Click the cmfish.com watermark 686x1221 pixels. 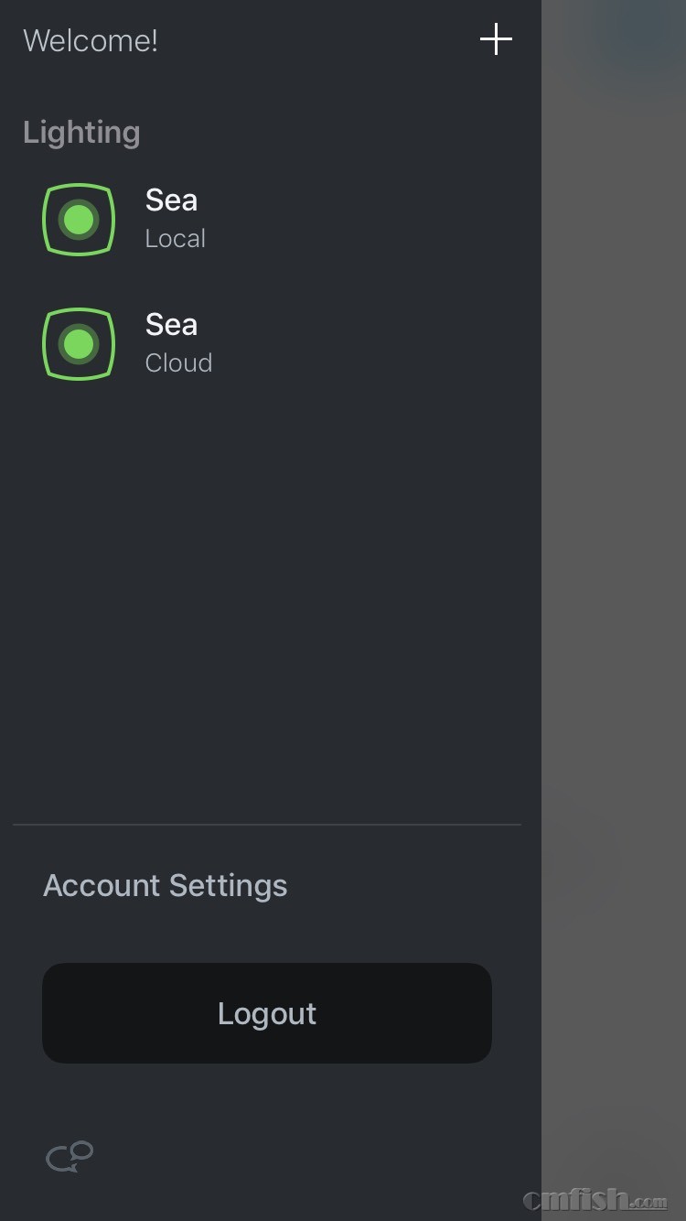(595, 1200)
